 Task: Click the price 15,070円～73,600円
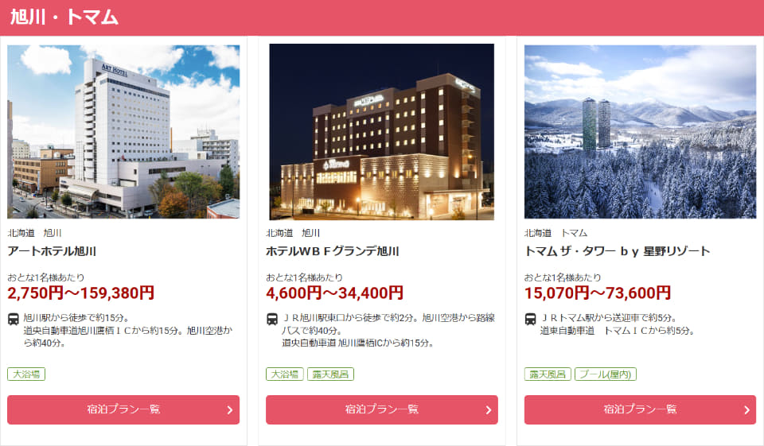click(598, 293)
